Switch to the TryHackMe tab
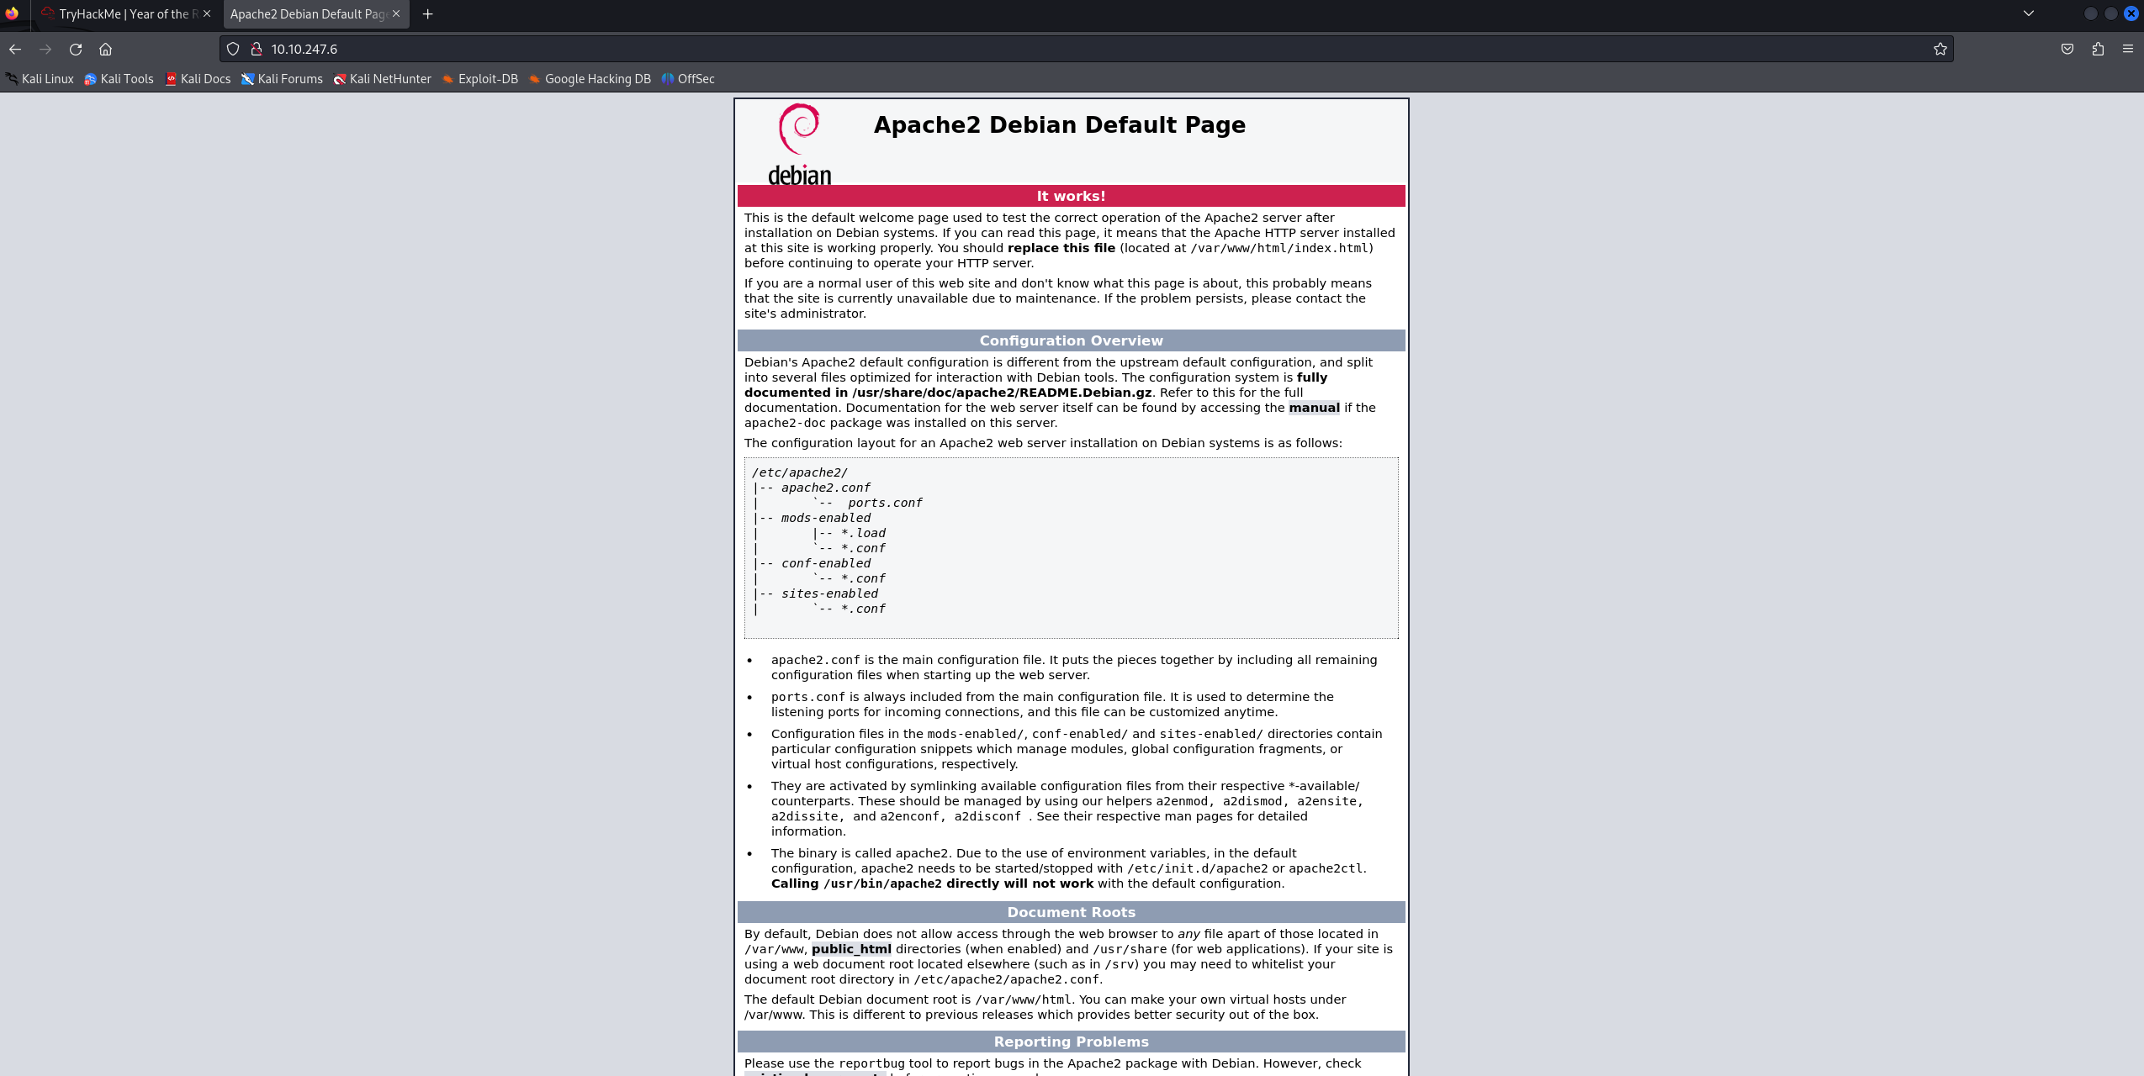Viewport: 2144px width, 1076px height. click(x=123, y=14)
